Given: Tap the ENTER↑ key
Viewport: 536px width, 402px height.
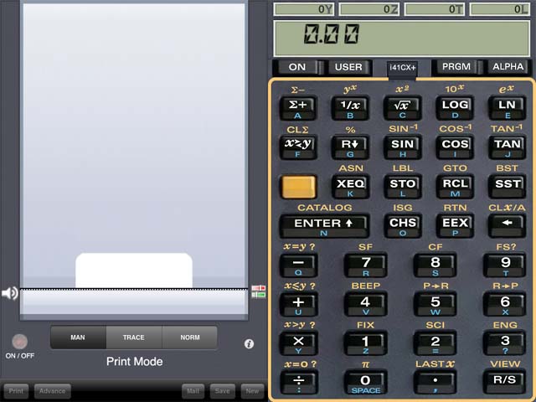Looking at the screenshot, I should tap(324, 226).
